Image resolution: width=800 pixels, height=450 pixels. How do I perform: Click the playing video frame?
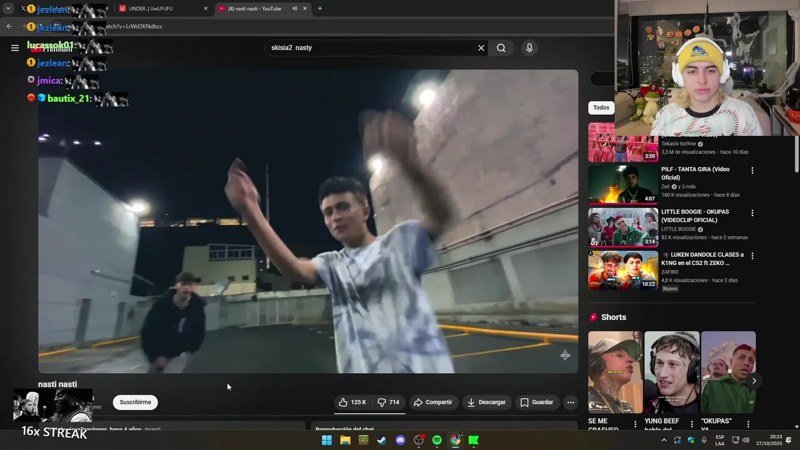308,221
